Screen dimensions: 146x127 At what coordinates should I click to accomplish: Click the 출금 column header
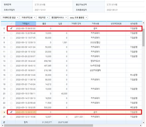pyautogui.click(x=44, y=23)
